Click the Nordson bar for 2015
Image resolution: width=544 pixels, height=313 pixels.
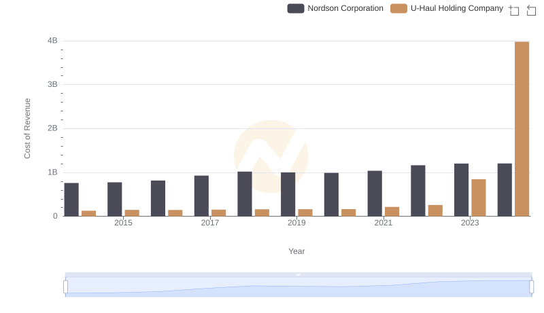click(x=114, y=199)
